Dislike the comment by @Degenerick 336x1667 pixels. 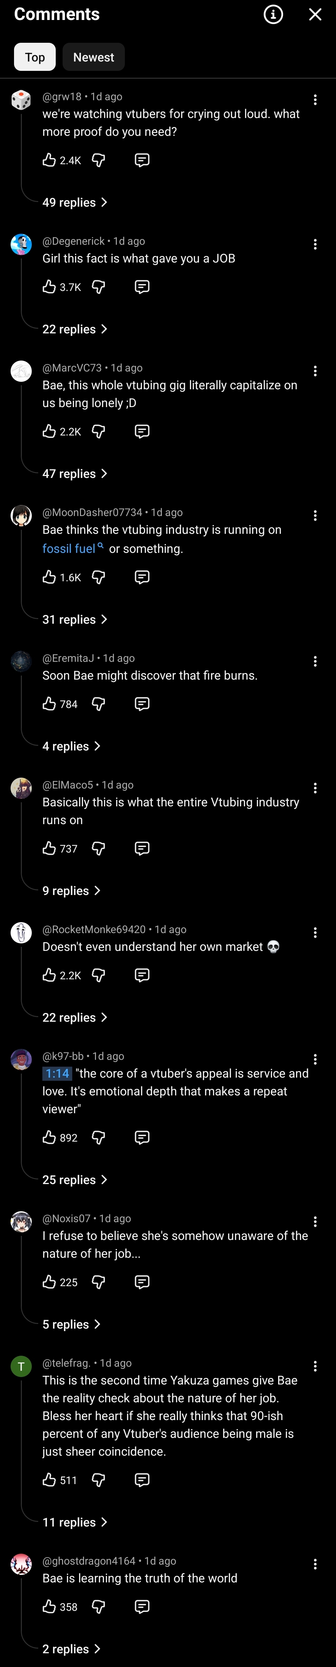click(99, 287)
